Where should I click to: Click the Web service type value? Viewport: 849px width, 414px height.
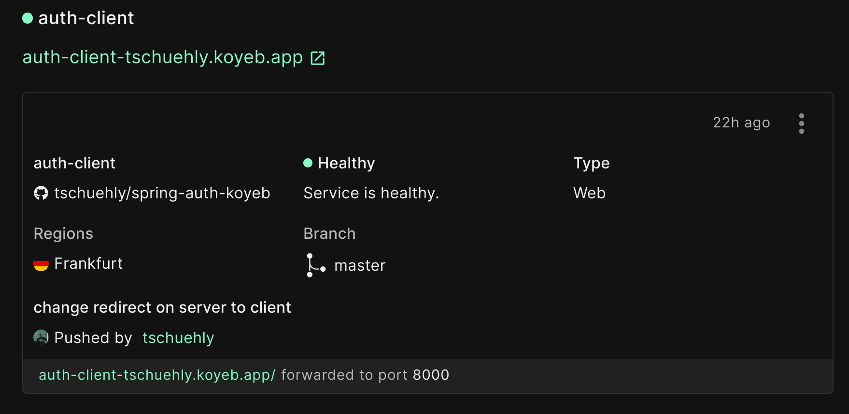point(589,193)
